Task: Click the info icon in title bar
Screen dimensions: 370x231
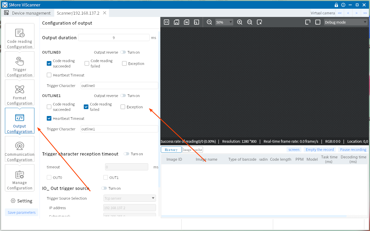Action: (343, 5)
